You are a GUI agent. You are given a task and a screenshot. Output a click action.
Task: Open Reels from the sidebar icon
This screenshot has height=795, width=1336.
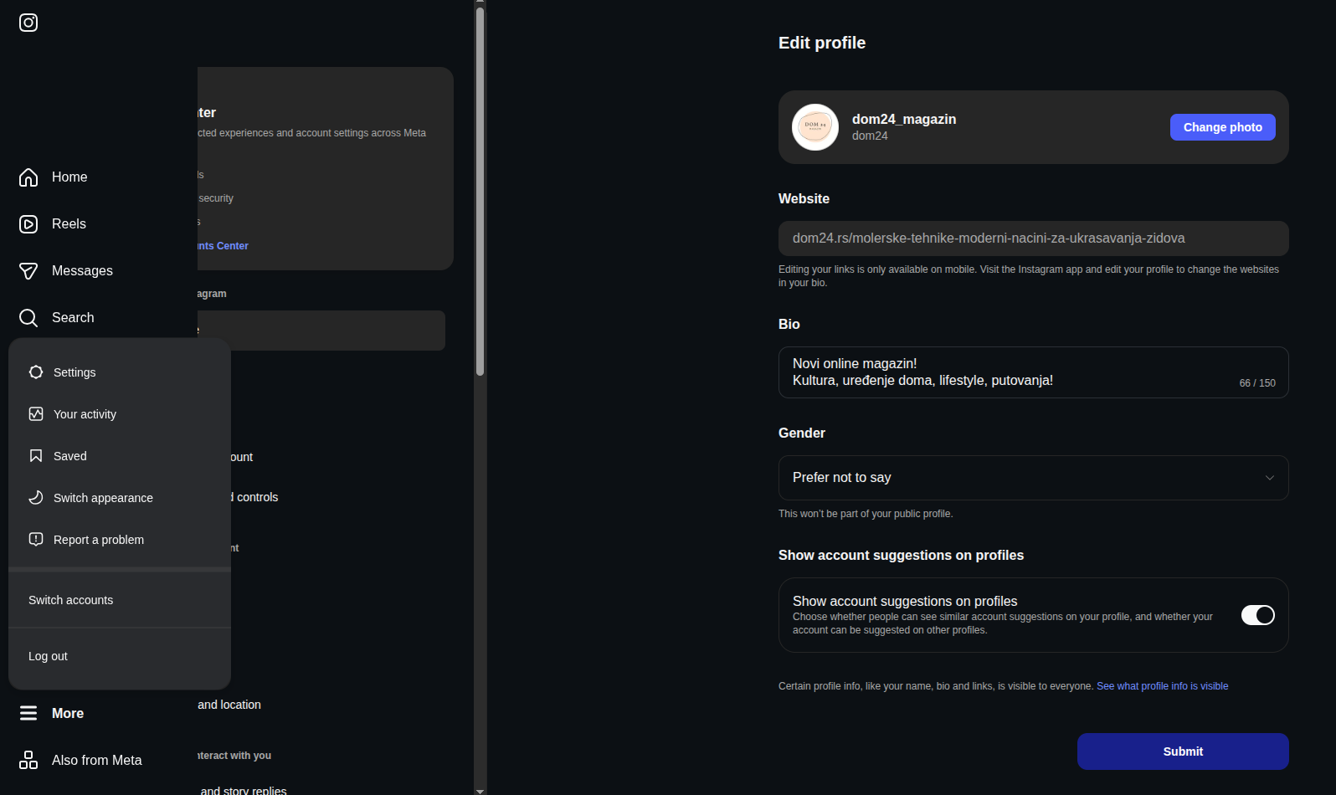(x=28, y=224)
